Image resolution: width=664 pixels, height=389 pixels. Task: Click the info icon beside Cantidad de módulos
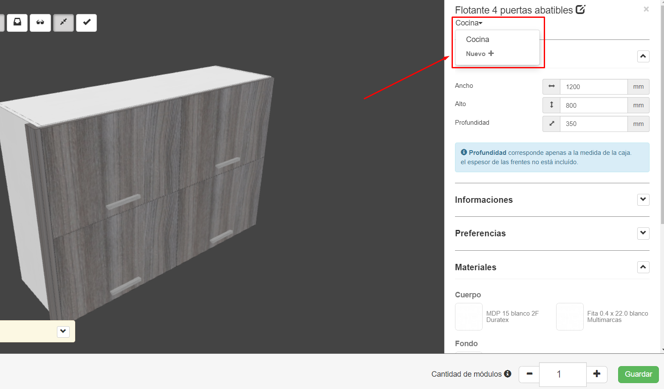[x=508, y=374]
